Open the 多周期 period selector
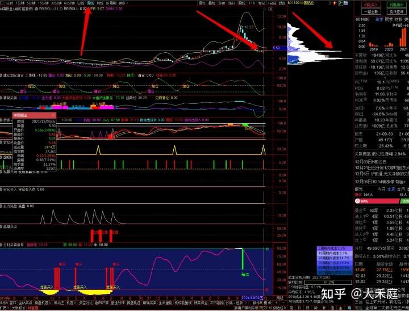This screenshot has width=409, height=311. pos(111,3)
